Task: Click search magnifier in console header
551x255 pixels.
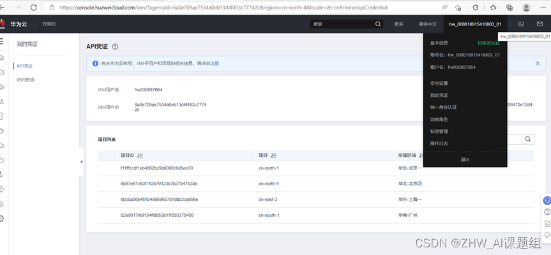Action: point(378,24)
